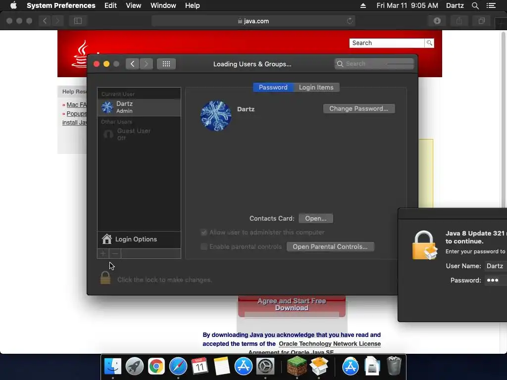Show all preferences grid button
Viewport: 507px width, 380px height.
[x=166, y=64]
